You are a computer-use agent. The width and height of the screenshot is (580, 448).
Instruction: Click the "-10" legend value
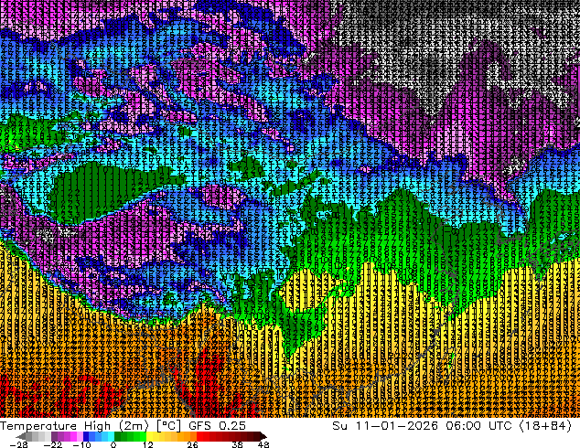pyautogui.click(x=82, y=444)
